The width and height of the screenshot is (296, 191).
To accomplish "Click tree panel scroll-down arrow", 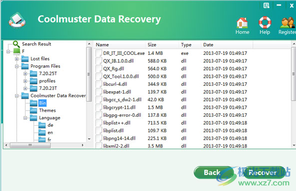I will pyautogui.click(x=89, y=139).
